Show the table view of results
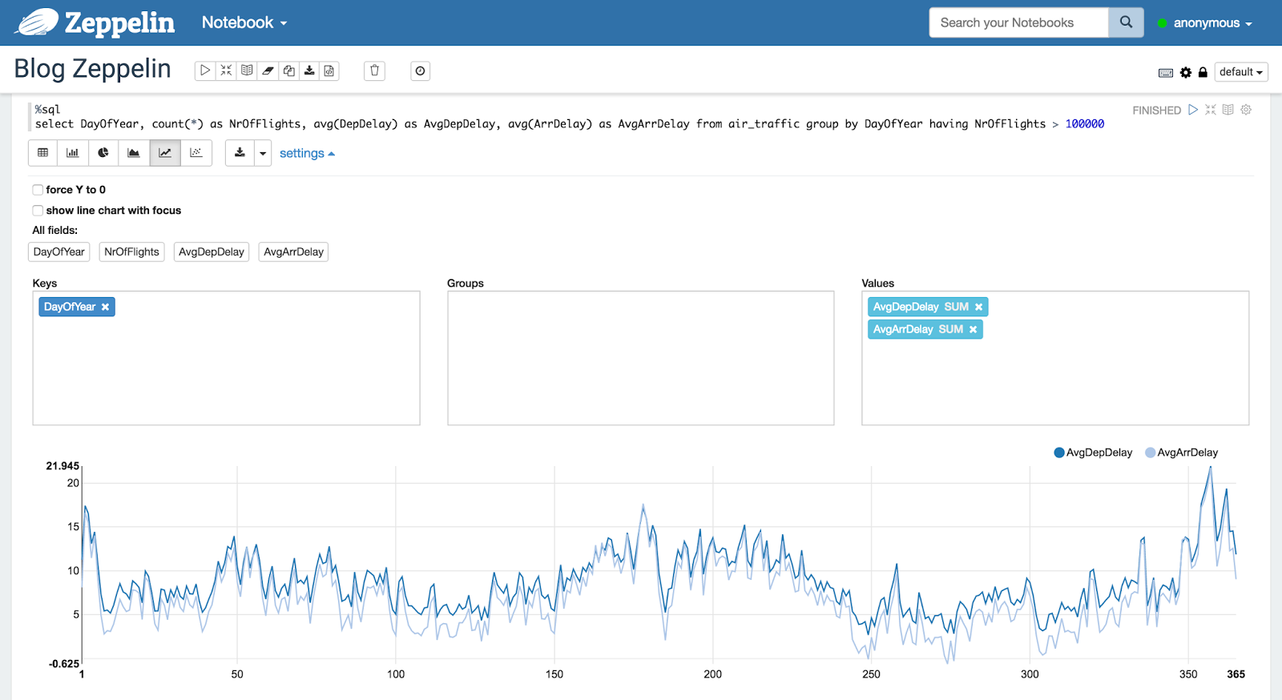This screenshot has height=700, width=1282. coord(43,153)
